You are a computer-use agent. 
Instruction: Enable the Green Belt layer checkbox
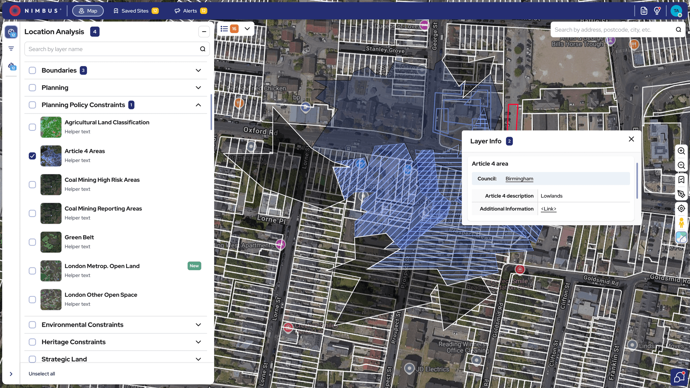[32, 242]
